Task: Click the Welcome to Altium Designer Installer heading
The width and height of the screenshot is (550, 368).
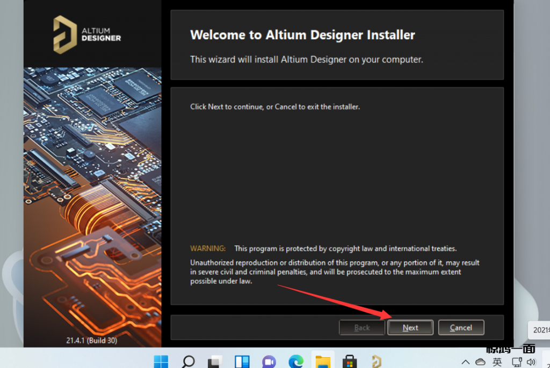Action: 302,36
